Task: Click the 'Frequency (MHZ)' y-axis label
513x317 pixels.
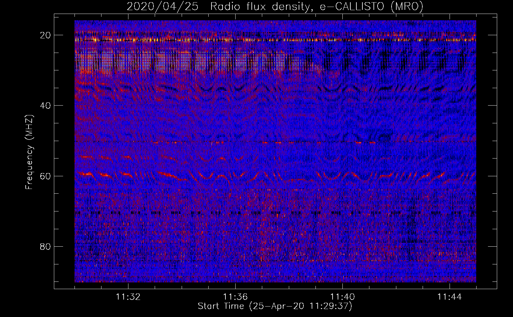Action: click(x=29, y=152)
